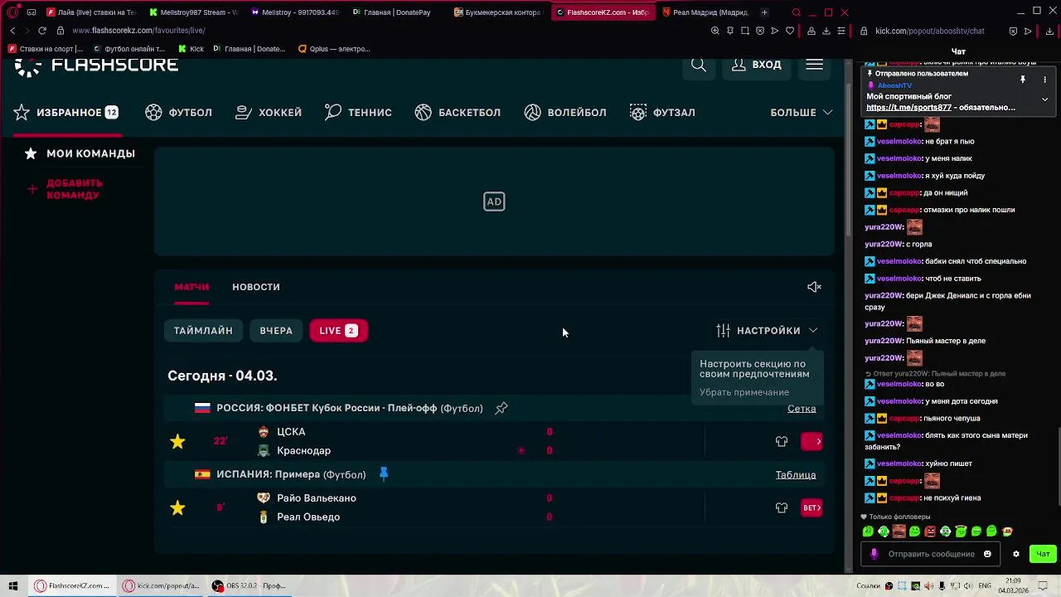Click Opera browser menu logo
Image resolution: width=1061 pixels, height=597 pixels.
coord(13,12)
